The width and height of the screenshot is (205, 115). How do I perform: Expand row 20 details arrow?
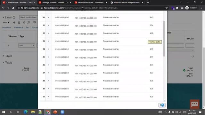(48, 17)
